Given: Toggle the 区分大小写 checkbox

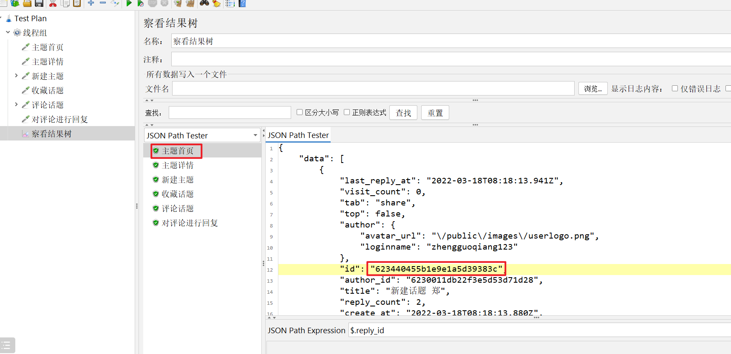Looking at the screenshot, I should pos(300,112).
